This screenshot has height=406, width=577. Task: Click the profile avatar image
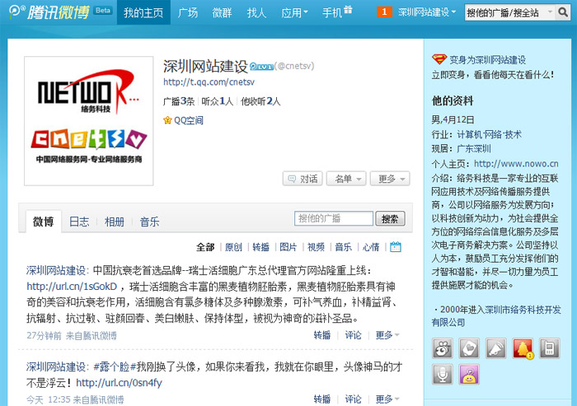coord(89,121)
